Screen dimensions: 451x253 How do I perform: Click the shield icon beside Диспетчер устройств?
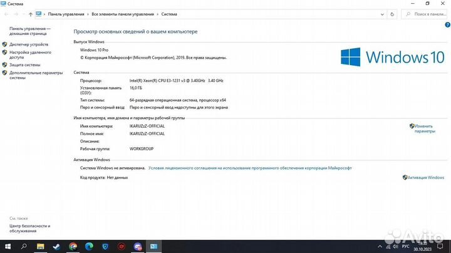point(4,44)
